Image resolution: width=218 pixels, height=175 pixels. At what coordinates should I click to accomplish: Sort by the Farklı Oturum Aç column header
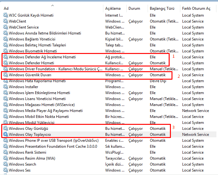(196, 8)
